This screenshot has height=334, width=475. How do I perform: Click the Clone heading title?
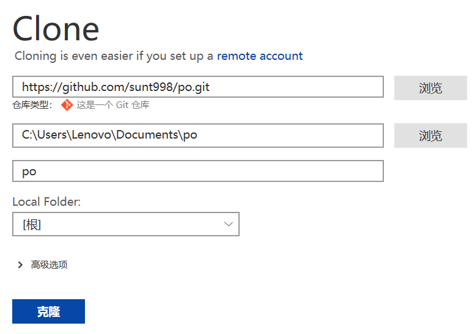pyautogui.click(x=56, y=29)
